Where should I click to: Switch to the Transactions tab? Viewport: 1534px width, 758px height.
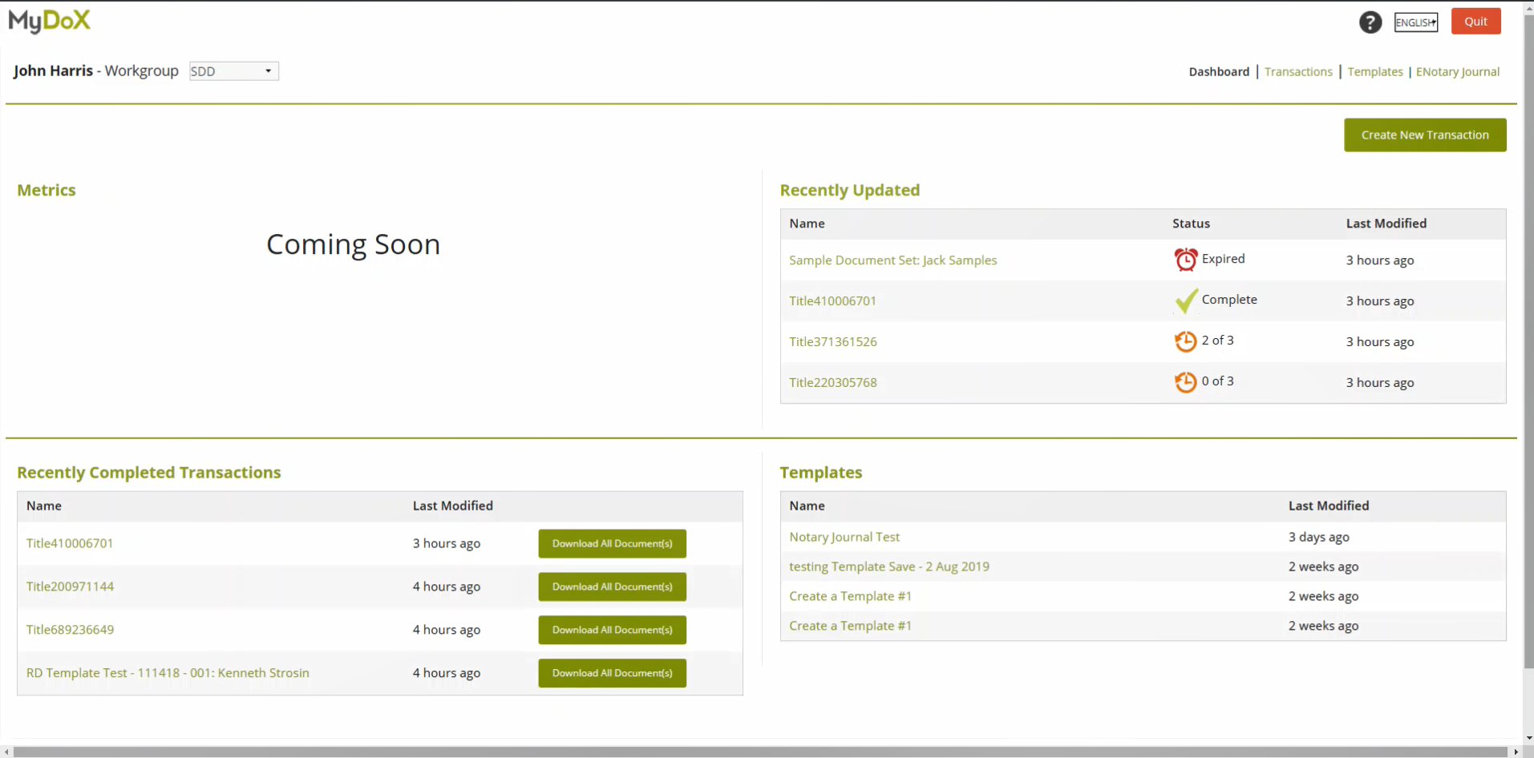pos(1297,72)
